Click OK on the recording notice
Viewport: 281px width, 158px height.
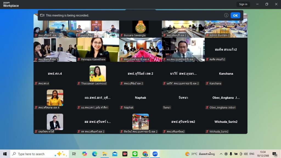pyautogui.click(x=235, y=15)
